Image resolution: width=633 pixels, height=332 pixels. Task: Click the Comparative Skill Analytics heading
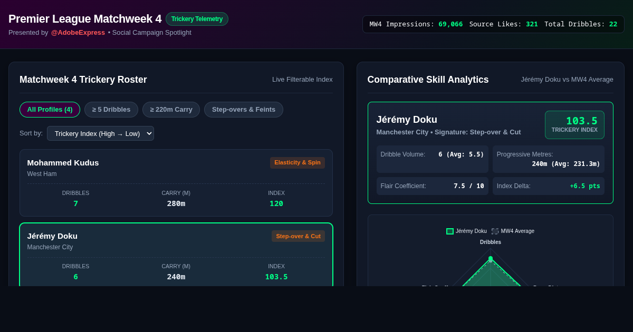click(x=428, y=80)
